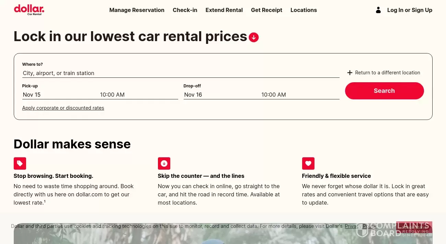Open the Get Receipt menu item
The width and height of the screenshot is (446, 244).
coord(266,10)
